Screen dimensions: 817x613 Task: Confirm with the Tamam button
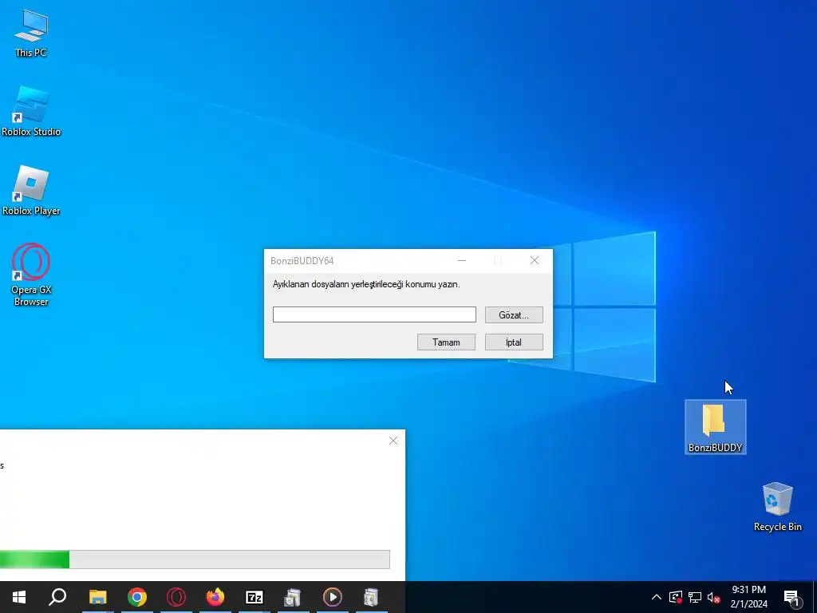point(446,342)
